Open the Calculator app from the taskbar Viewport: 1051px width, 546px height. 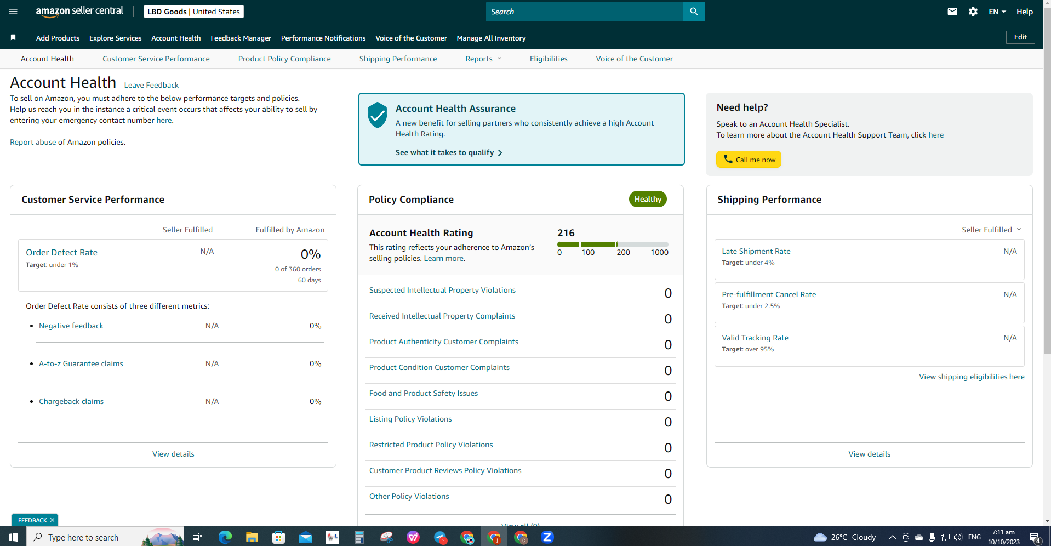coord(359,537)
